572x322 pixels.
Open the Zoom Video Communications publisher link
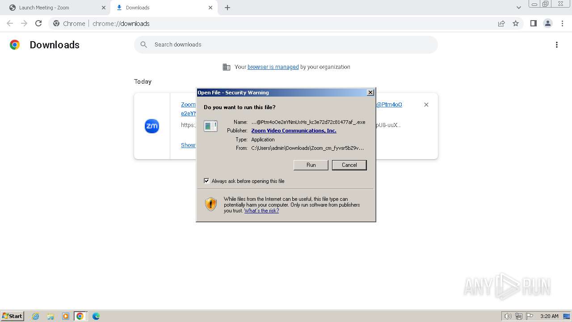point(294,131)
